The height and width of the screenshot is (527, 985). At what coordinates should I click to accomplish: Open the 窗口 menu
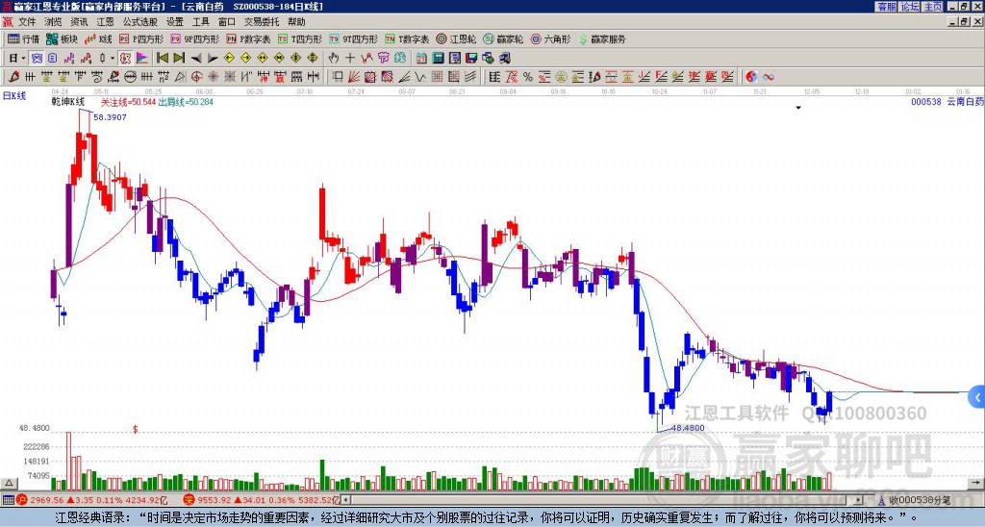227,22
